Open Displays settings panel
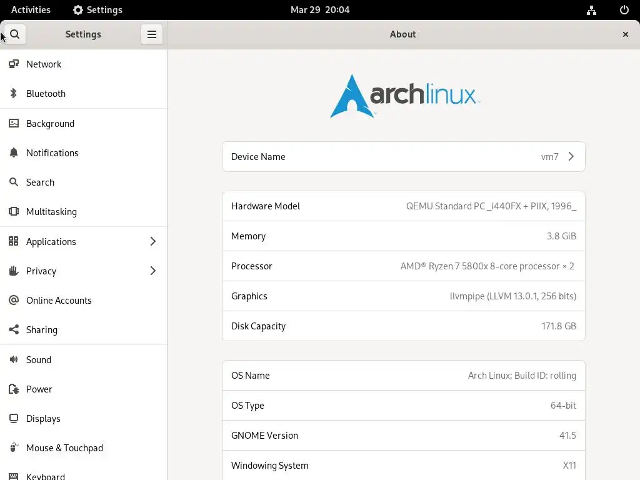Viewport: 640px width, 480px height. point(84,418)
